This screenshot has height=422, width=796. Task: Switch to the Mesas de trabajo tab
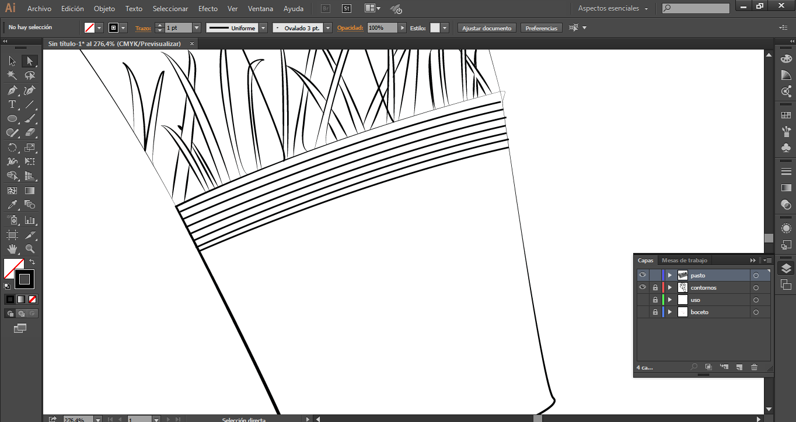[x=684, y=261]
